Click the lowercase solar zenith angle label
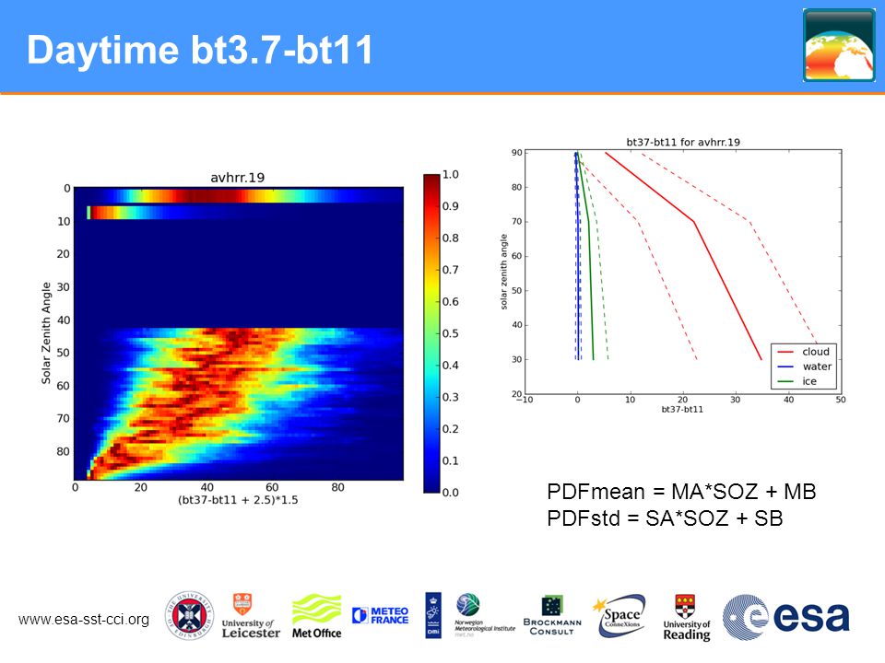The width and height of the screenshot is (885, 663). tap(504, 272)
